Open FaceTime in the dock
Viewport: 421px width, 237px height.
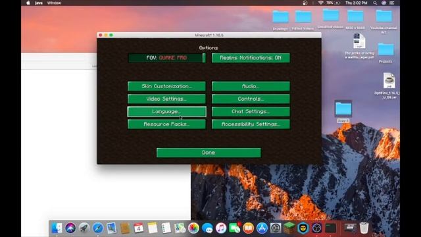(x=235, y=228)
